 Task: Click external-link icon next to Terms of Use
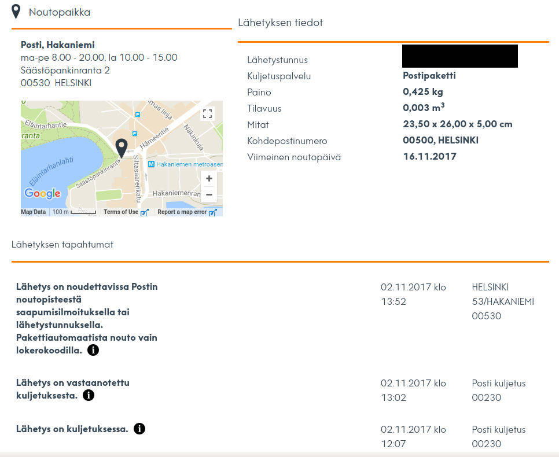(145, 212)
